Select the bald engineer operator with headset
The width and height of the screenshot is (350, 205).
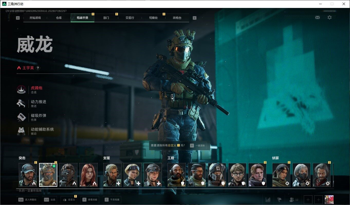point(177,175)
